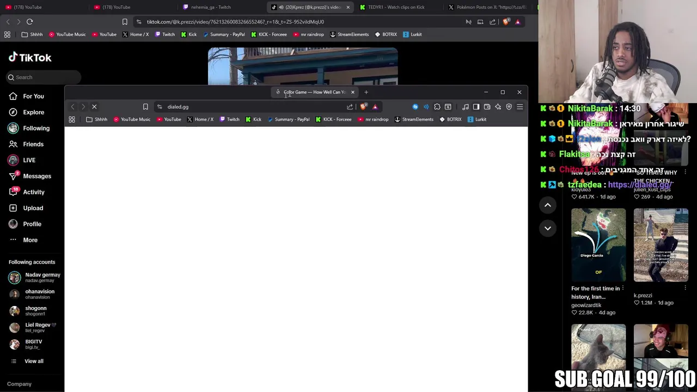Share the dialed.gg page link
The image size is (697, 392).
(x=350, y=107)
